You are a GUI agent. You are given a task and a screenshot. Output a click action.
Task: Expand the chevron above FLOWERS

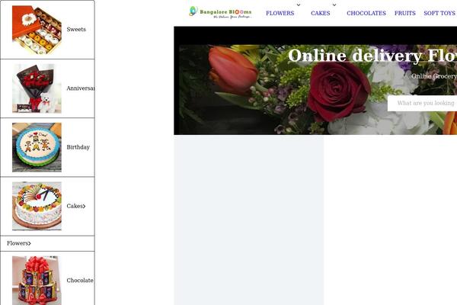298,5
